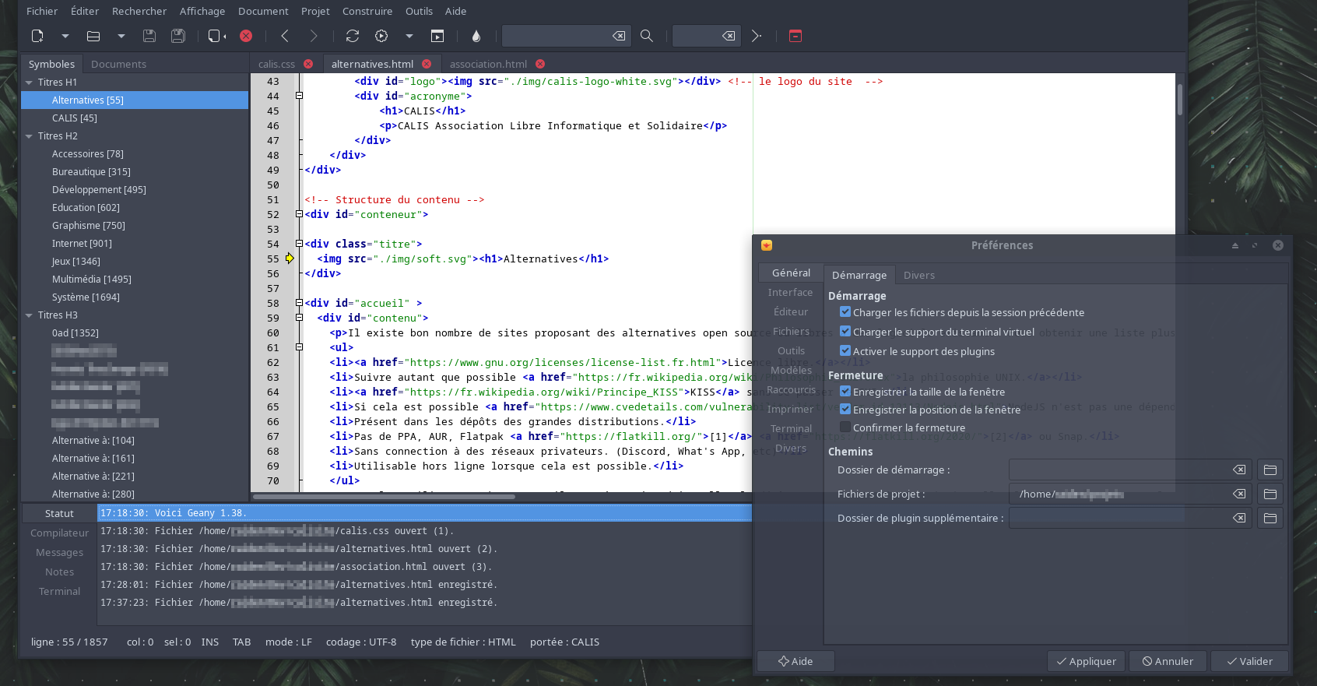Click the close current file red icon
The height and width of the screenshot is (686, 1317).
click(246, 36)
